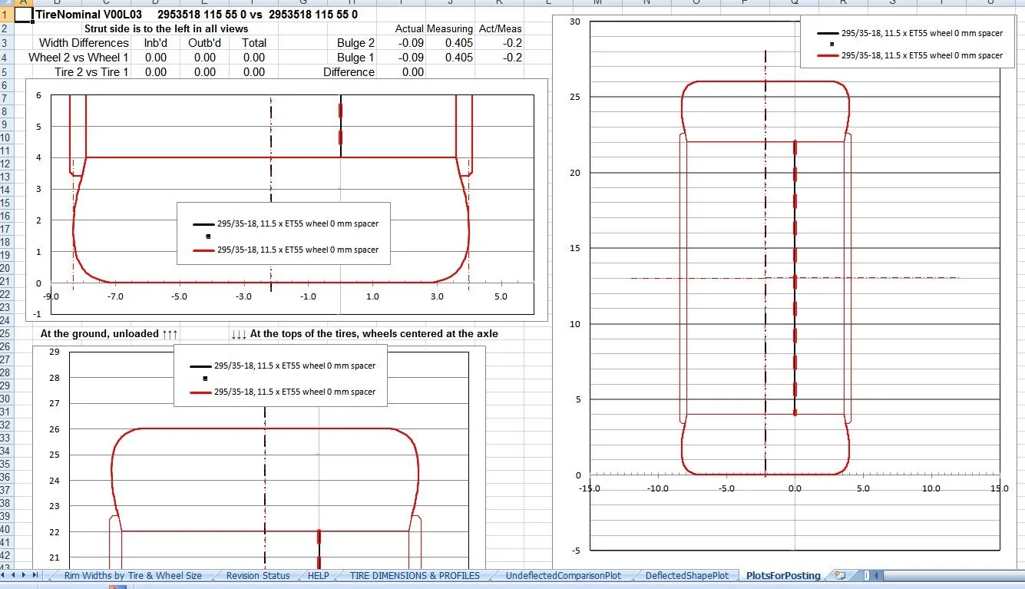
Task: Click the legend box in top-left chart
Action: pyautogui.click(x=283, y=233)
